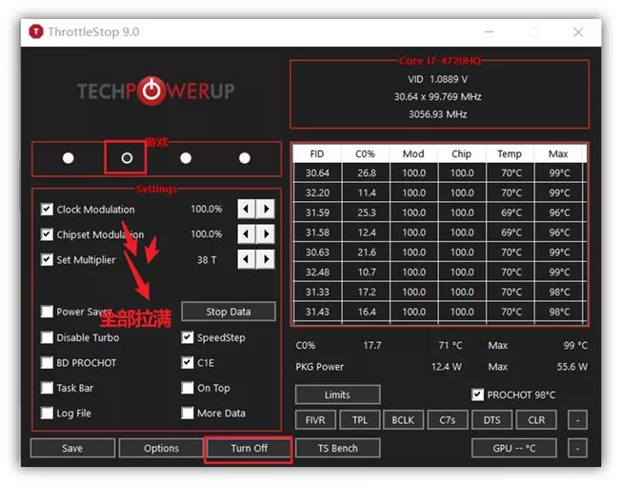This screenshot has height=486, width=621.
Task: Click the VID 1.0889 V readout
Action: pos(437,79)
